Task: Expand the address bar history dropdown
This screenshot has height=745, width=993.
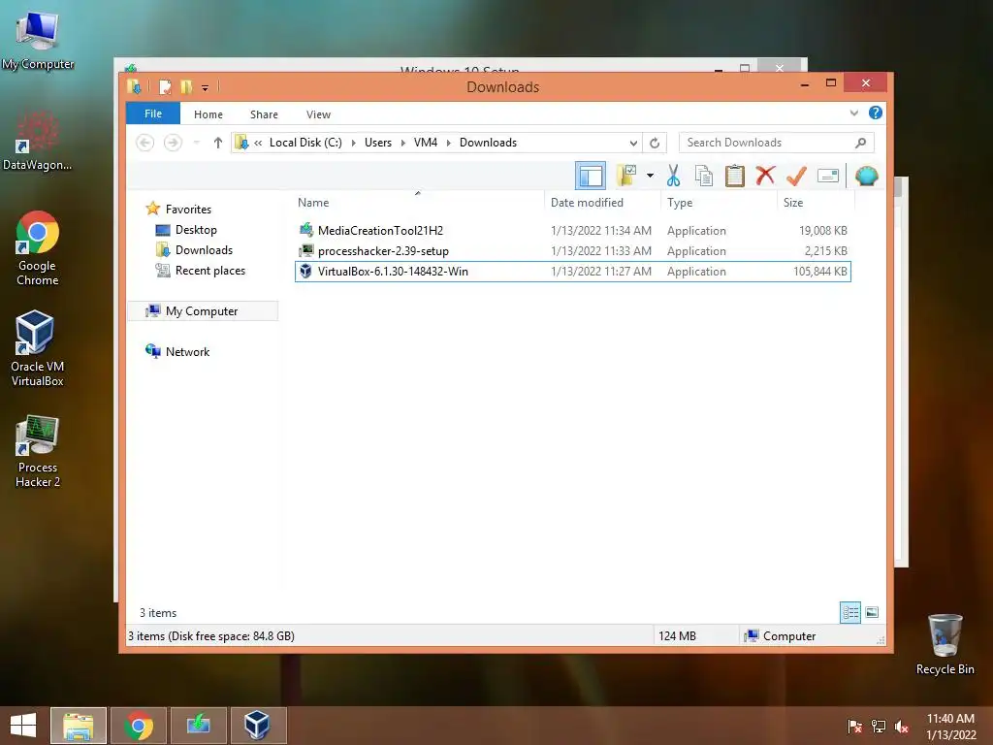Action: coord(632,143)
